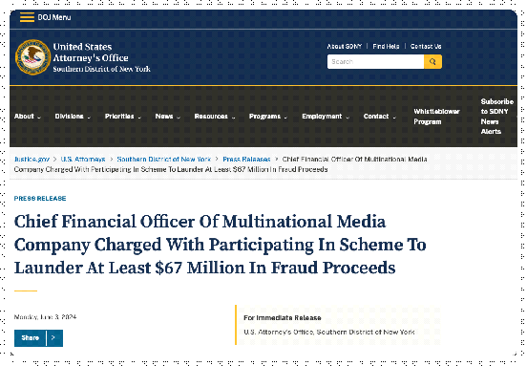This screenshot has height=366, width=527.
Task: Click the blue Share button
Action: point(31,337)
